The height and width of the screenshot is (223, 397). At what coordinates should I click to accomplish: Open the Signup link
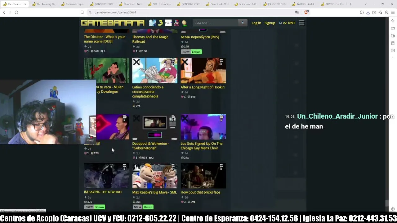270,23
